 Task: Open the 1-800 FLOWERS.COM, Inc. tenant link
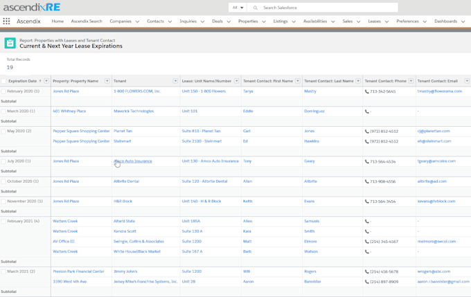tap(137, 91)
